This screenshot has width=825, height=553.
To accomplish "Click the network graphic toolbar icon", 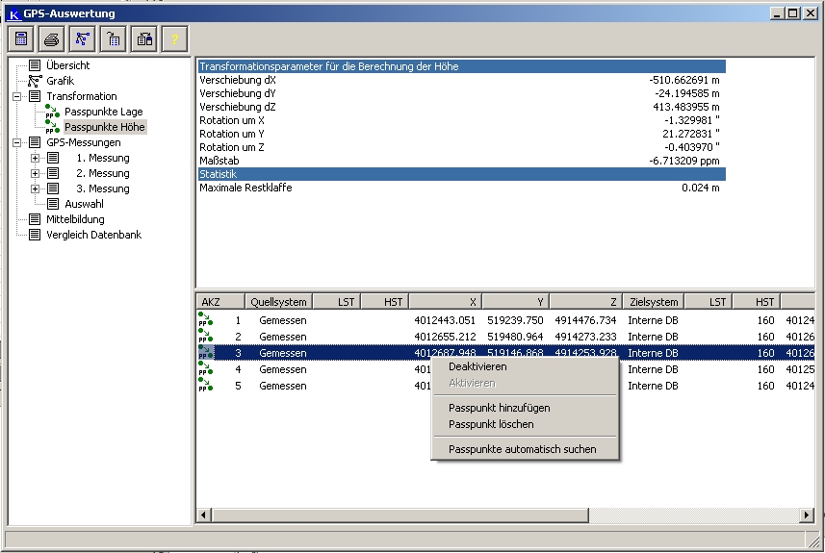I will coord(83,38).
